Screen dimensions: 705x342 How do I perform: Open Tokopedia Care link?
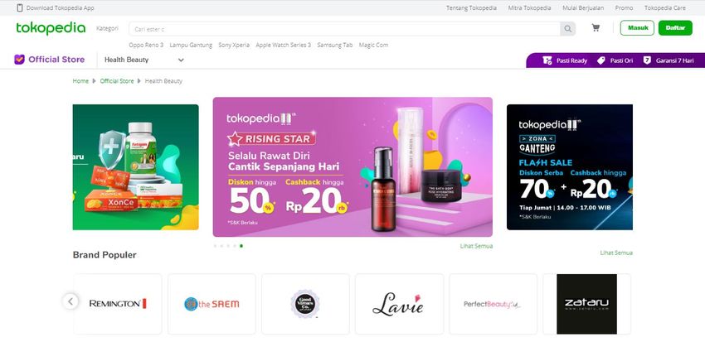coord(665,7)
